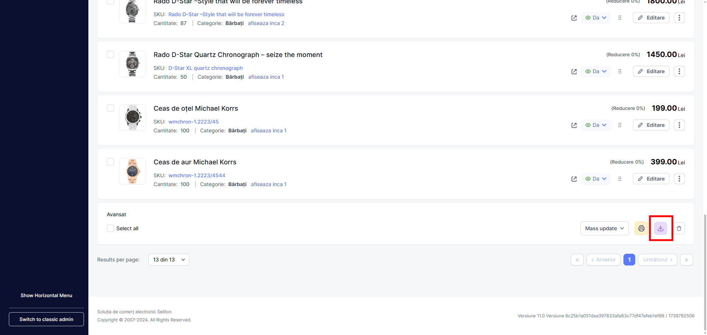Click price 199.00 Lei

(668, 108)
